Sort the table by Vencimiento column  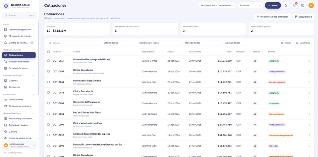[x=195, y=52]
